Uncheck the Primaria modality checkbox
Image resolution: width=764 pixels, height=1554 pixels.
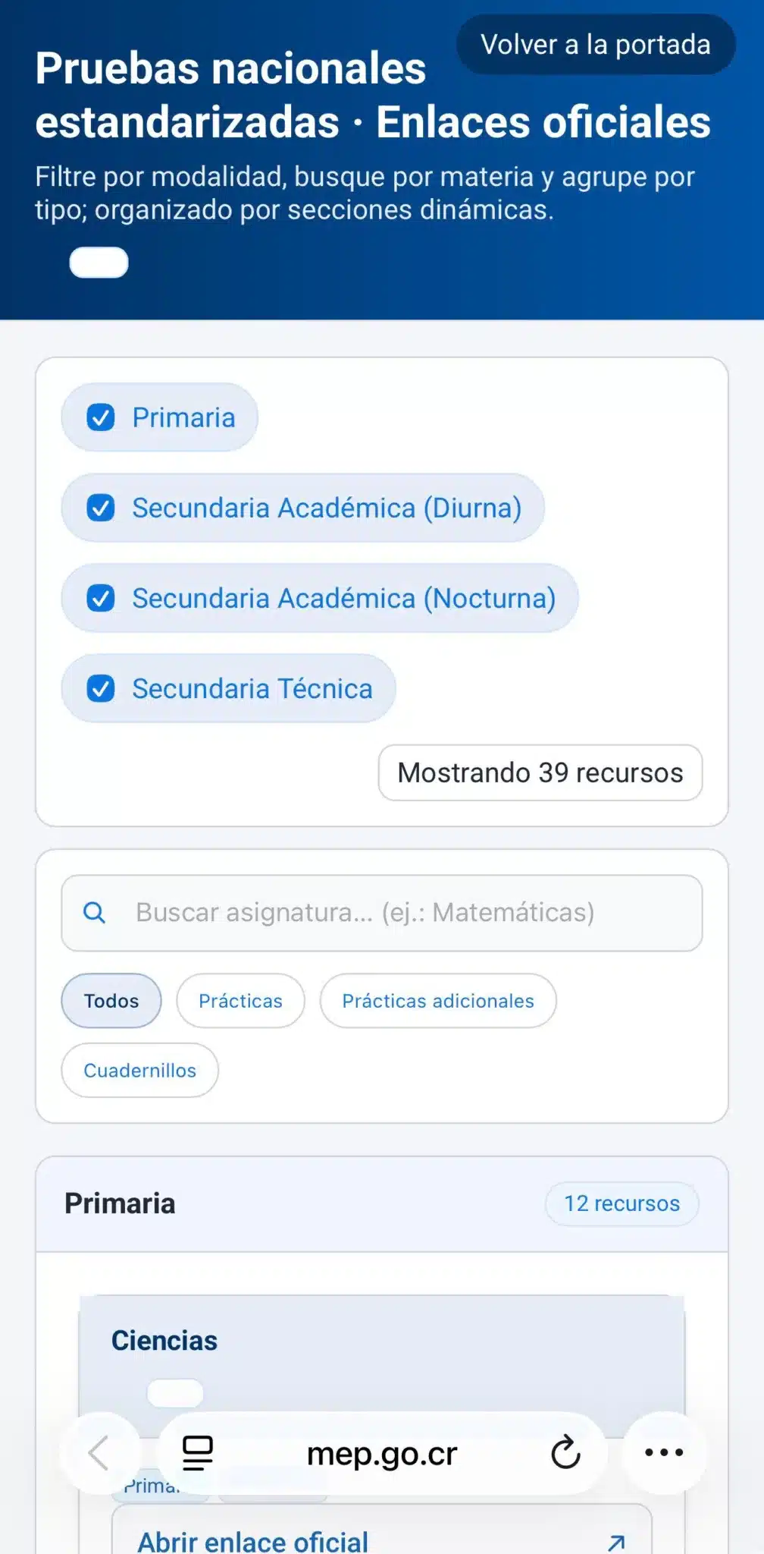click(x=101, y=417)
